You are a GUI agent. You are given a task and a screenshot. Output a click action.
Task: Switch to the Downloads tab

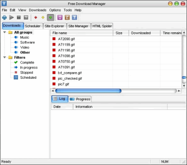pyautogui.click(x=13, y=26)
